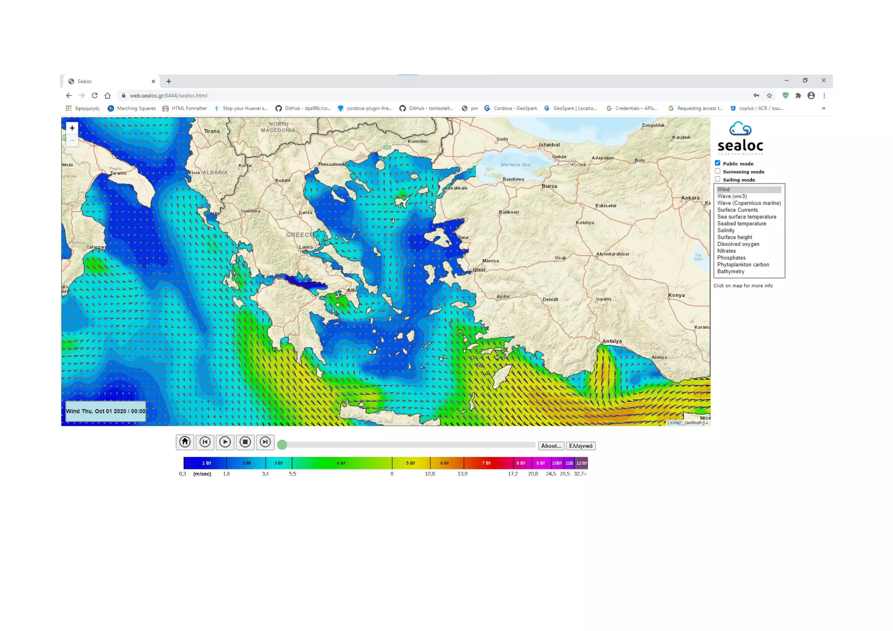Zoom in on the map
Screen dimensions: 893x631
pyautogui.click(x=72, y=128)
